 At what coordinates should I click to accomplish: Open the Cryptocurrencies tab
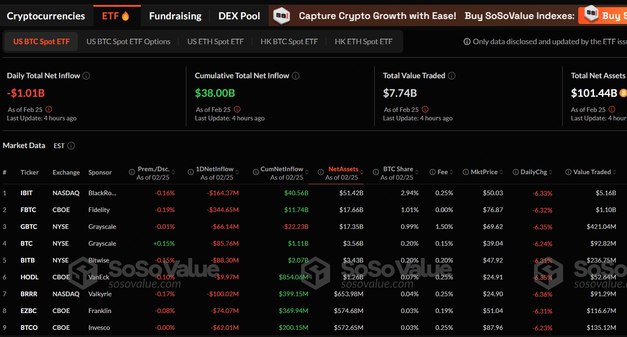coord(46,16)
